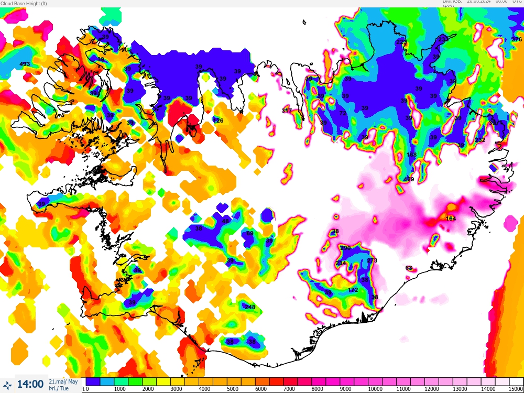Viewport: 524px width, 393px height.
Task: Click the 168 cloud base value on map
Action: [x=411, y=155]
